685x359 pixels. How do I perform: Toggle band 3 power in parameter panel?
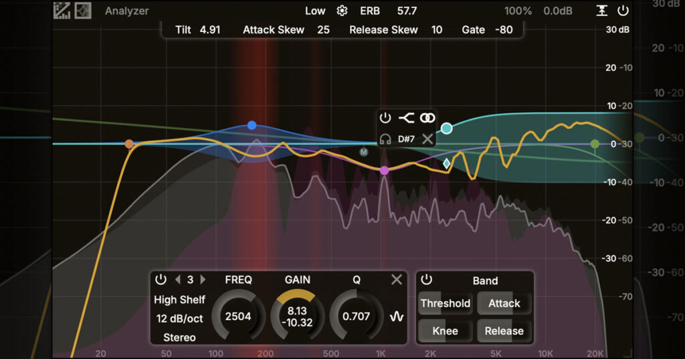point(161,280)
